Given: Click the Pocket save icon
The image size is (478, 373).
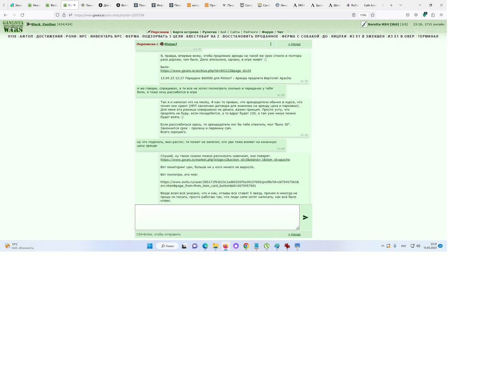Looking at the screenshot, I should point(407,15).
